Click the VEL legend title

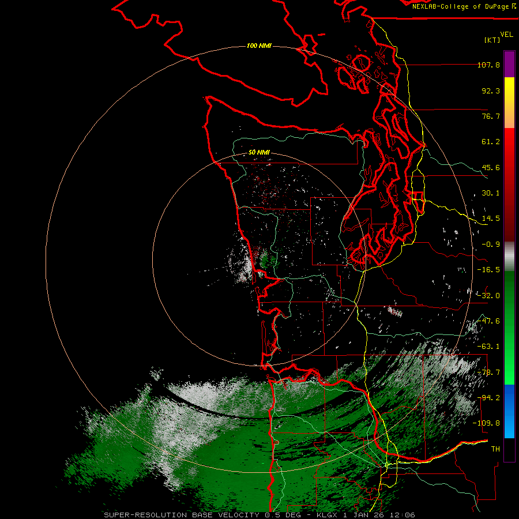tap(506, 35)
